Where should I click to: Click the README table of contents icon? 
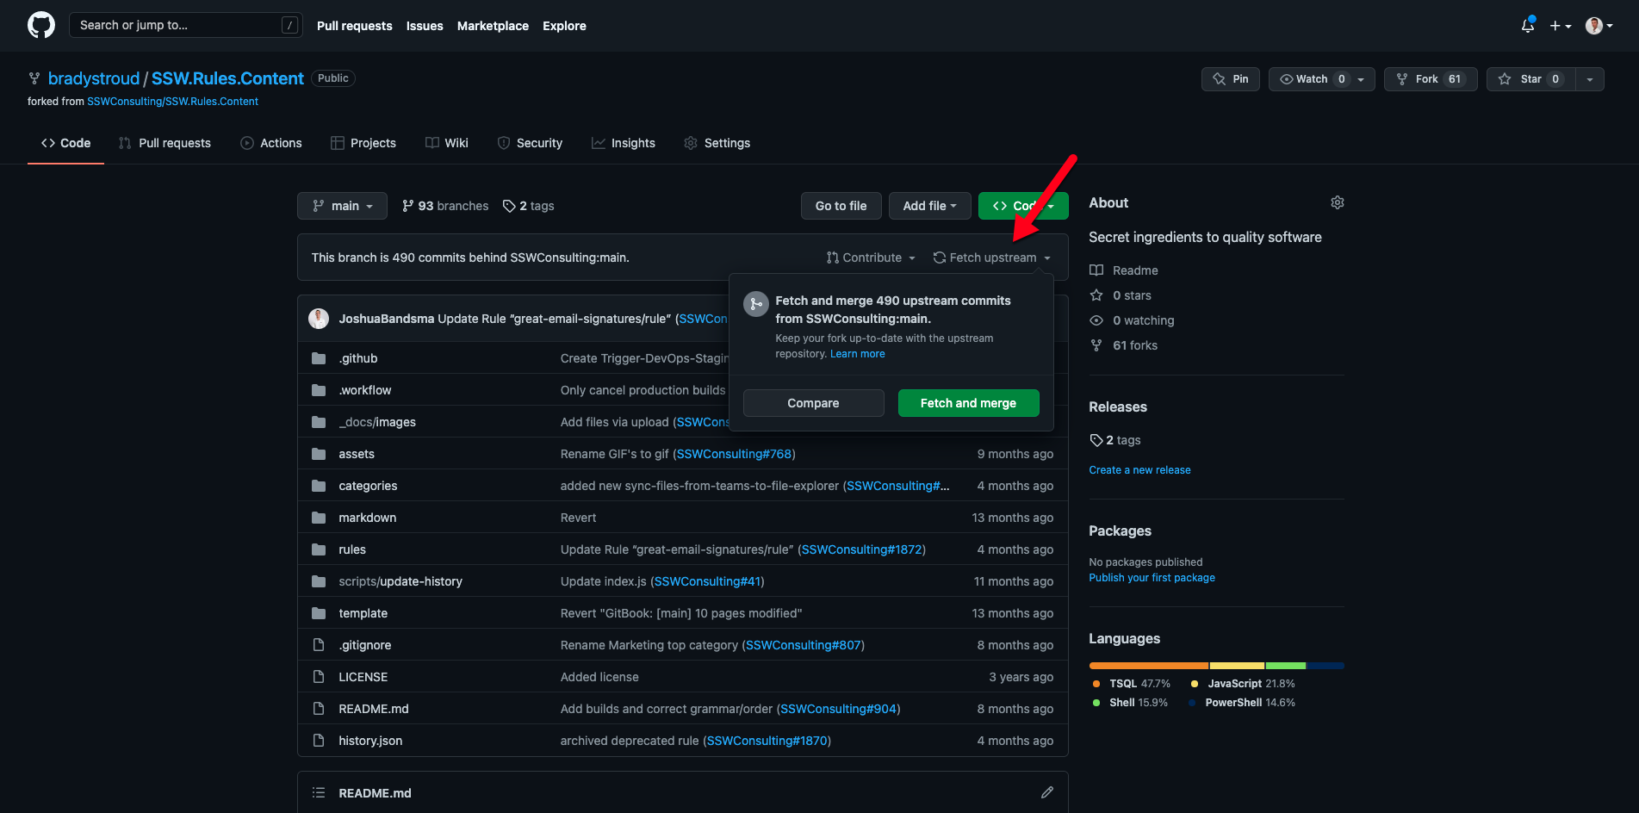(319, 792)
